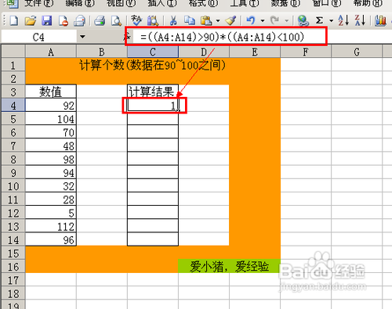Screen dimensions: 392x309
Task: Select column B header
Action: (x=102, y=52)
